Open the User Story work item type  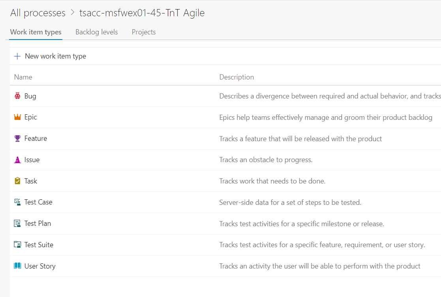pos(40,266)
